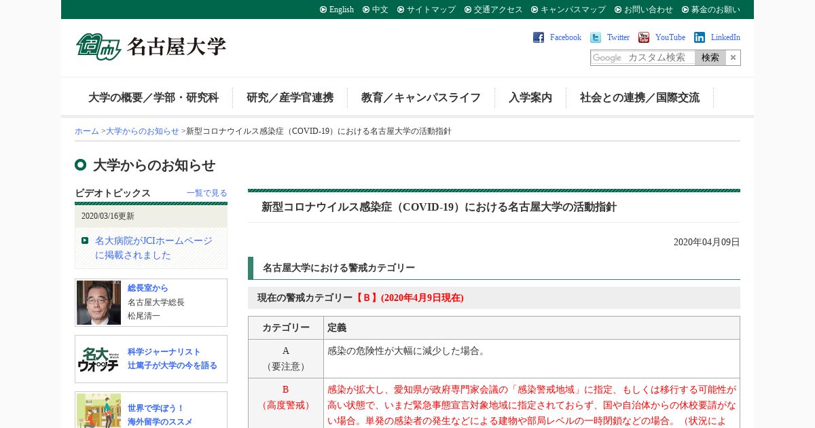Open the YouTube icon
Image resolution: width=815 pixels, height=428 pixels.
(644, 37)
